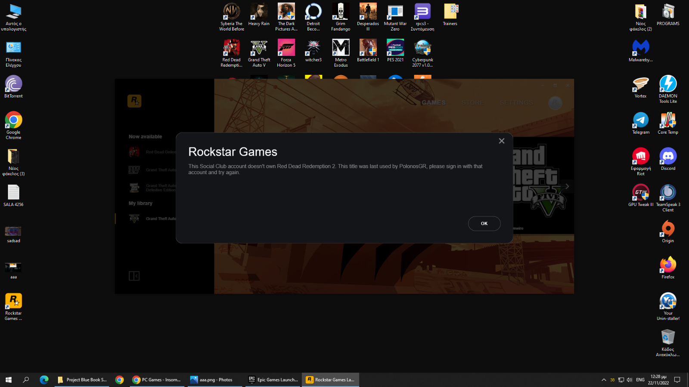Open SALA 4256 text file
This screenshot has width=689, height=387.
click(x=13, y=196)
